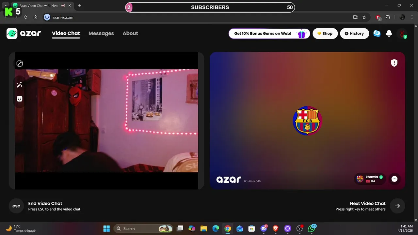418x235 pixels.
Task: Open the Chrome extensions puzzle icon
Action: point(388,17)
